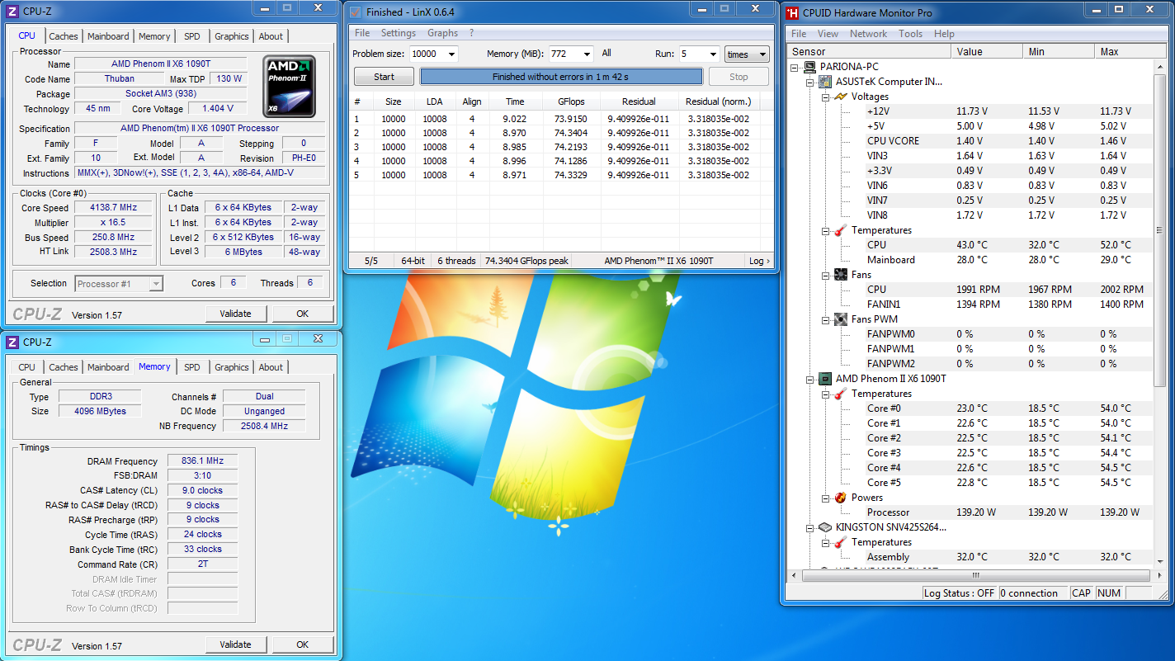Open the Problem size dropdown in LinX

coord(451,54)
